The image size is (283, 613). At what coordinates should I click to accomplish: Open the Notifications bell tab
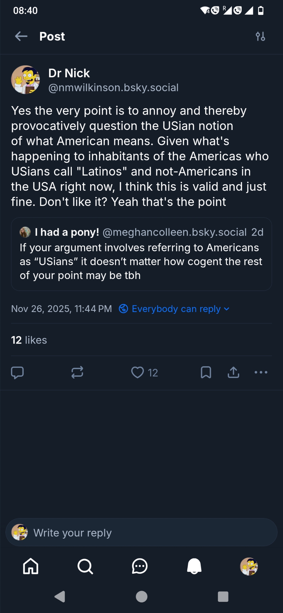point(194,566)
